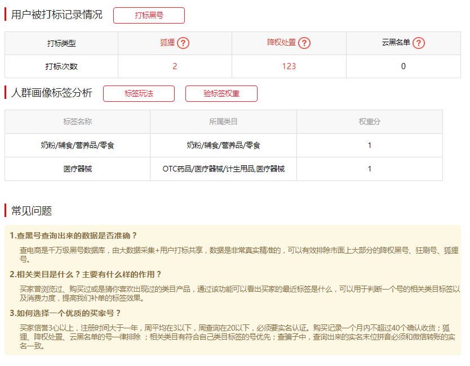The image size is (470, 366).
Task: Open the 打标黑号 tool
Action: coord(149,15)
